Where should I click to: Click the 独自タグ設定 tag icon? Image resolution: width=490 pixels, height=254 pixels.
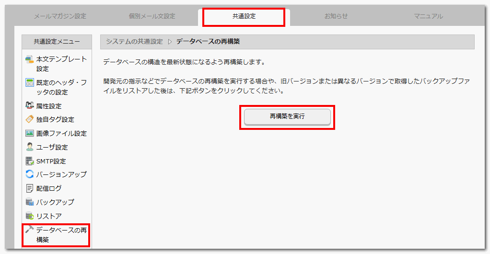tap(29, 119)
